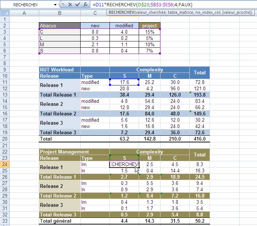This screenshot has height=226, width=257.
Task: Click [valeur_proche] argument in the tooltip
Action: 237,13
